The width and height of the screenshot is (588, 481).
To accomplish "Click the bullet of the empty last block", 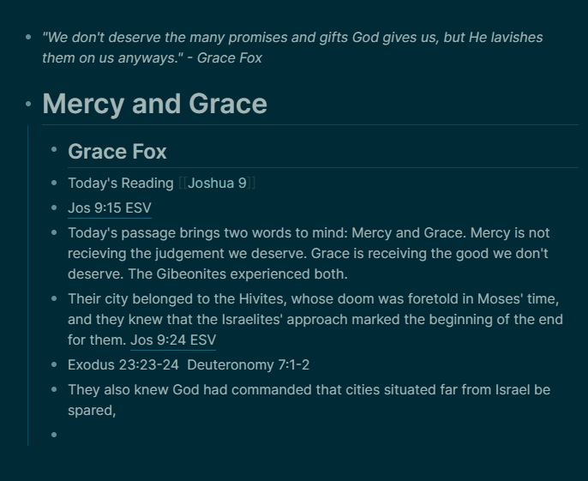I will point(54,435).
